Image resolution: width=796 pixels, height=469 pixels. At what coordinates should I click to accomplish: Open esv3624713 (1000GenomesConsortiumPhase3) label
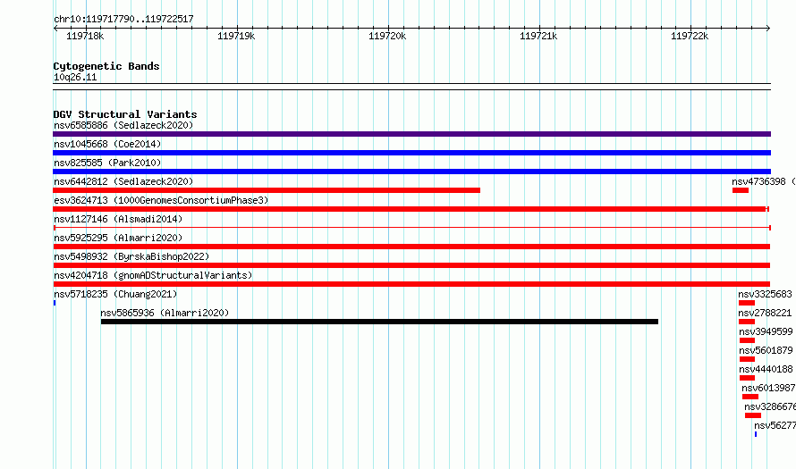coord(161,200)
